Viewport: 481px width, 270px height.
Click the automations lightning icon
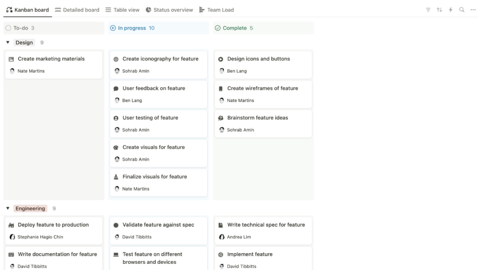(x=451, y=9)
